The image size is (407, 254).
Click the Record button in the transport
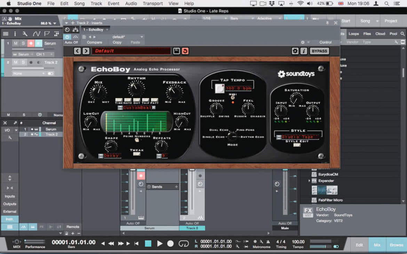170,244
